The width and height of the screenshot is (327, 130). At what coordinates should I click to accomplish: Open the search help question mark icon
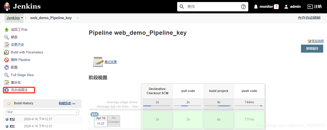243,7
